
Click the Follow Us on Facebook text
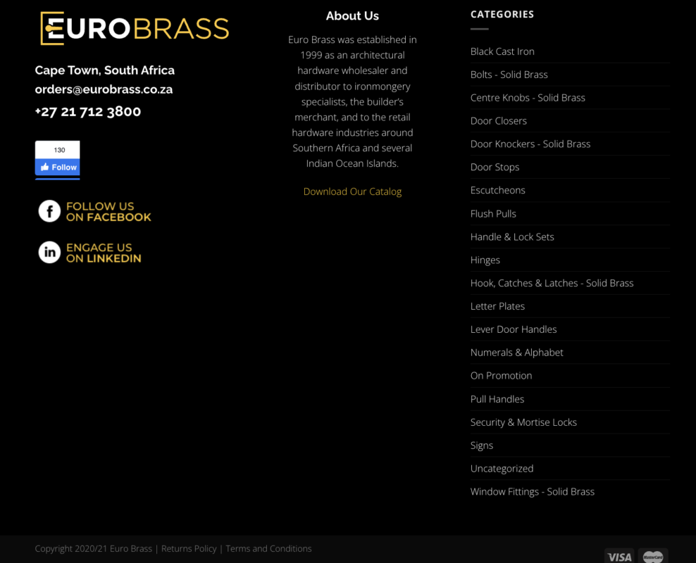pyautogui.click(x=108, y=212)
